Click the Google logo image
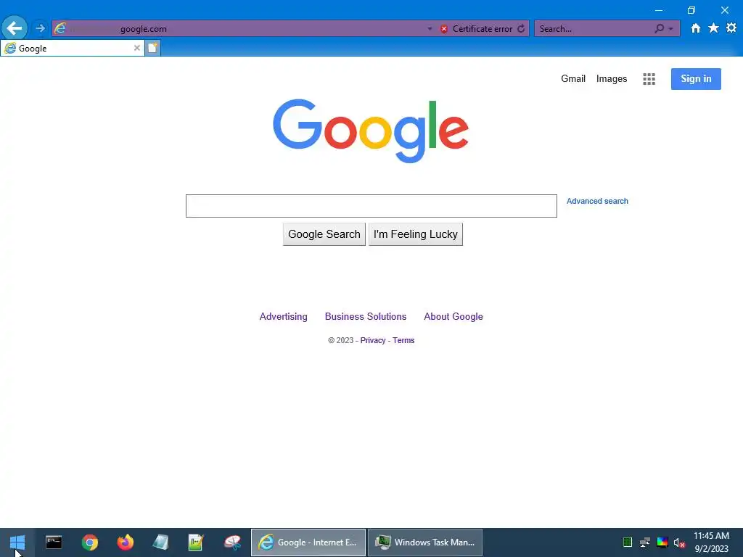 pyautogui.click(x=371, y=131)
